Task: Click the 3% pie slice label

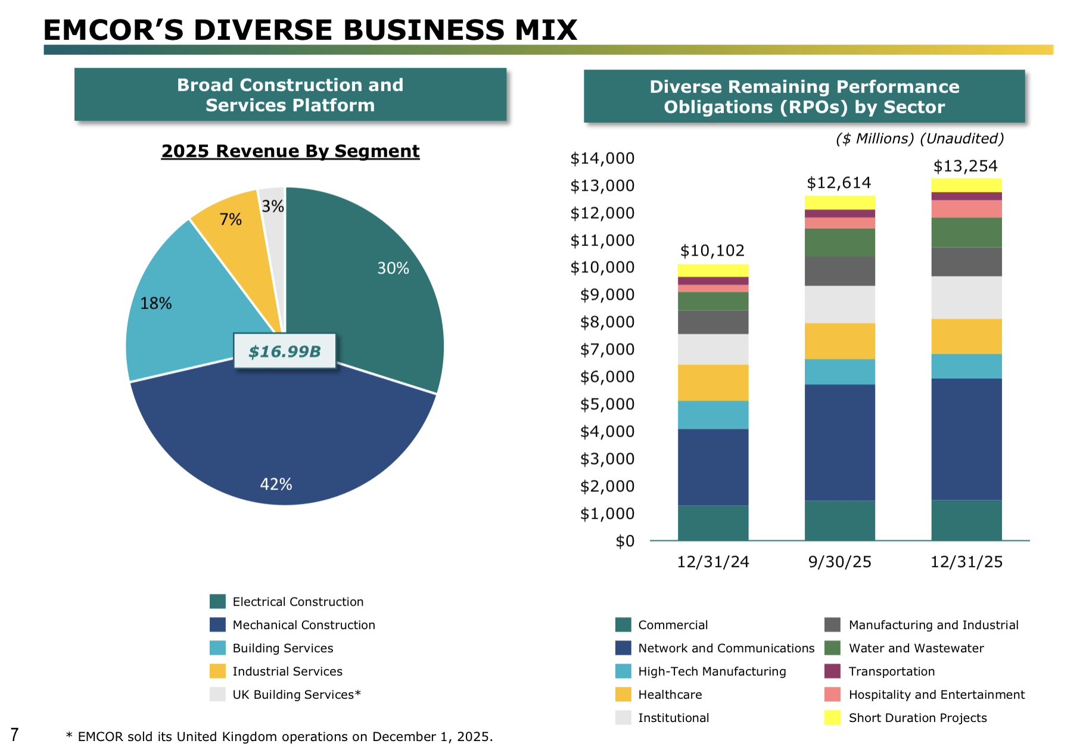Action: [x=273, y=206]
